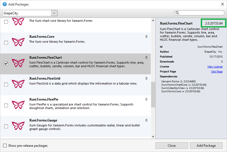Click the Xuni.Forms.FlexGrid butterfly icon
The width and height of the screenshot is (227, 152).
(18, 84)
